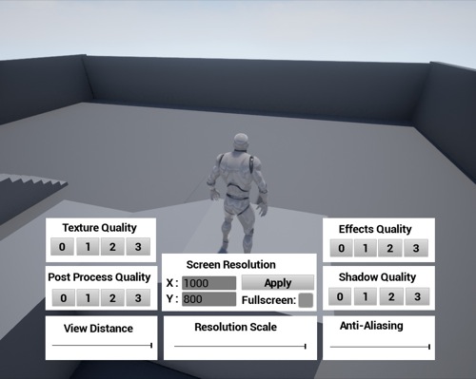Image resolution: width=476 pixels, height=379 pixels.
Task: Click the View Distance slider handle
Action: pos(151,345)
